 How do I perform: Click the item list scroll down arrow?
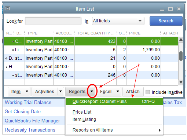pyautogui.click(x=181, y=82)
